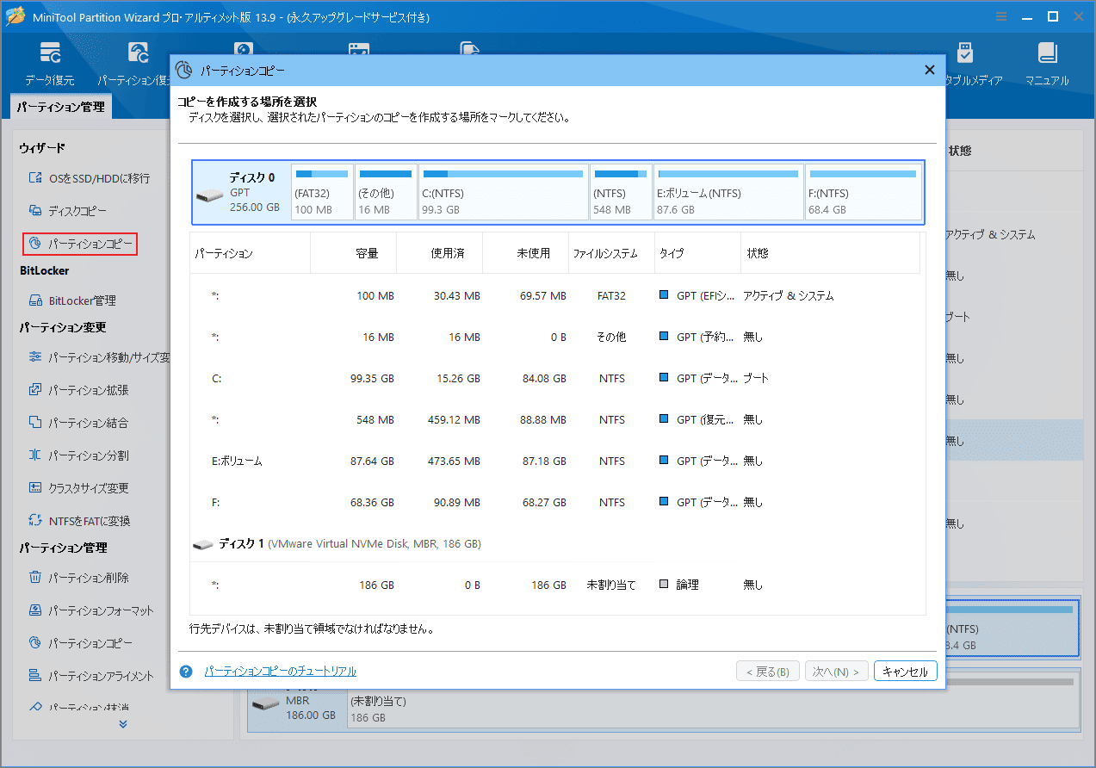
Task: Select パーティション分割 in the sidebar
Action: pyautogui.click(x=78, y=455)
